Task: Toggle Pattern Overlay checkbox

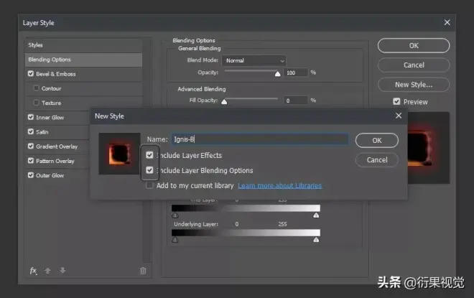Action: pyautogui.click(x=31, y=160)
